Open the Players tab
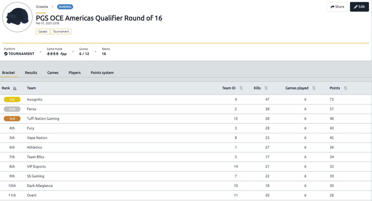 pos(74,73)
